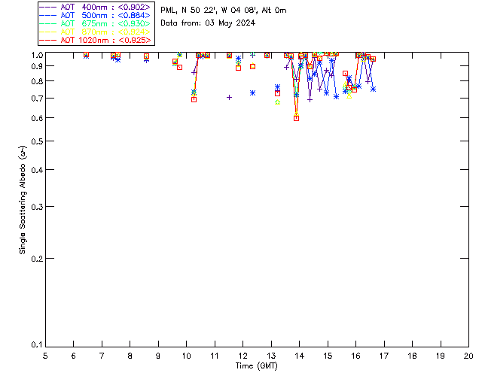Click the x-axis label 7
This screenshot has height=385, width=482.
102,356
